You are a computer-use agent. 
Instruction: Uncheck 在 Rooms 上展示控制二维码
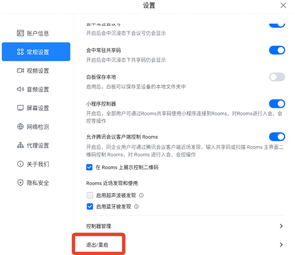tap(89, 167)
